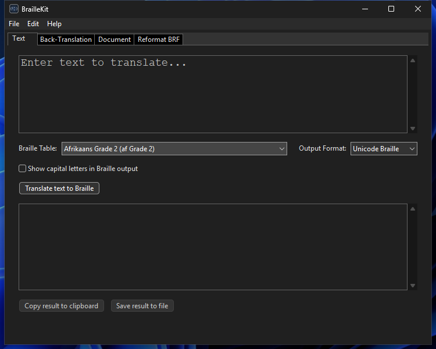Click the 'Output Format:' label
This screenshot has width=436, height=349.
click(x=323, y=148)
